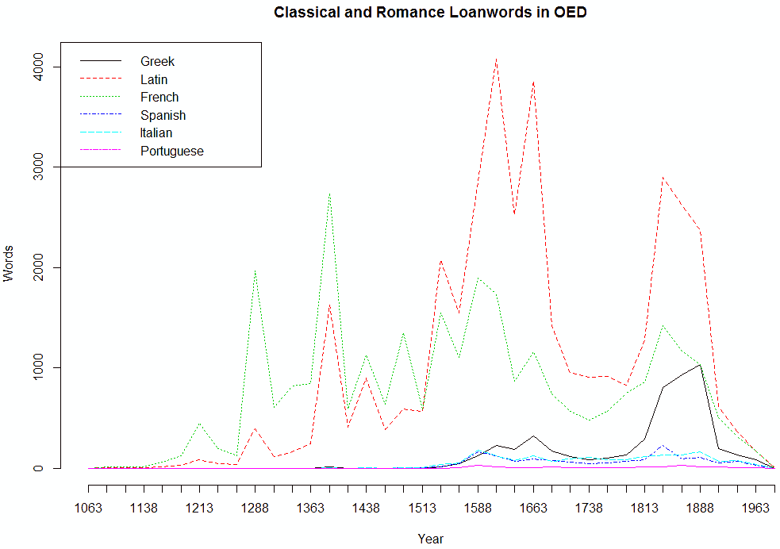This screenshot has width=780, height=549.
Task: Select the Latin legend label
Action: pos(154,79)
